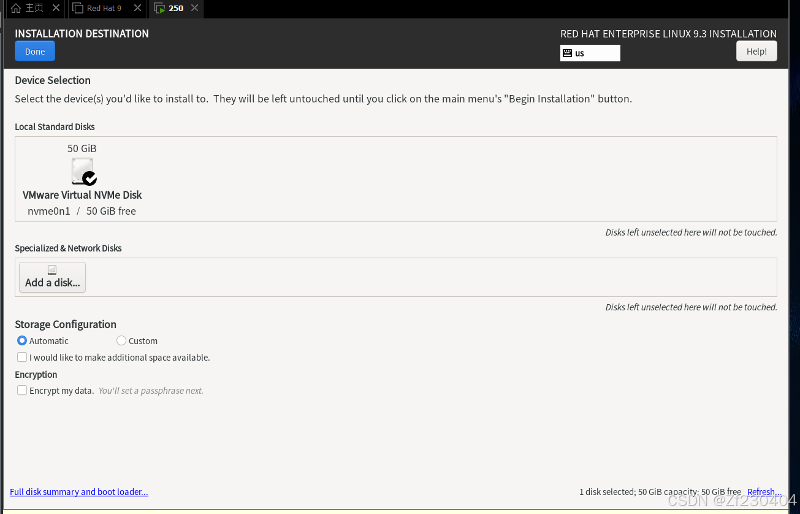
Task: Enable make additional space available checkbox
Action: click(22, 357)
